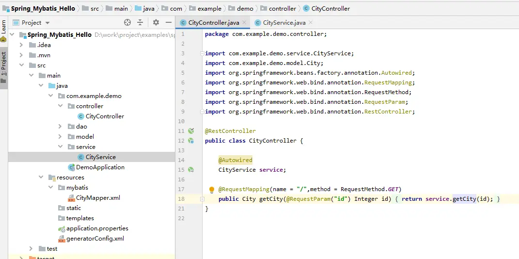Expand the .idea folder
The width and height of the screenshot is (519, 259).
[x=21, y=45]
